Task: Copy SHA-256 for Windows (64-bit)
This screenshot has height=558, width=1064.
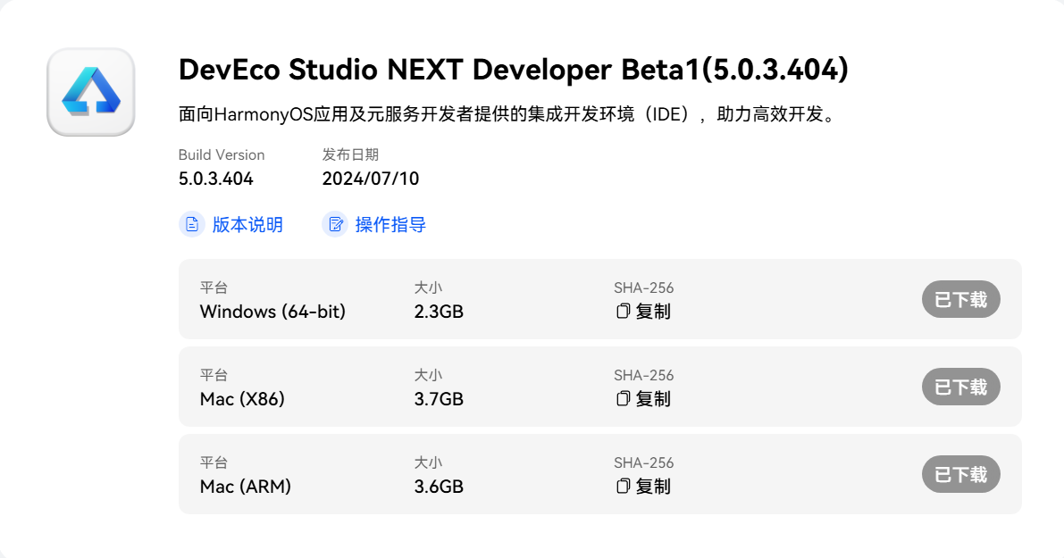Action: [643, 312]
